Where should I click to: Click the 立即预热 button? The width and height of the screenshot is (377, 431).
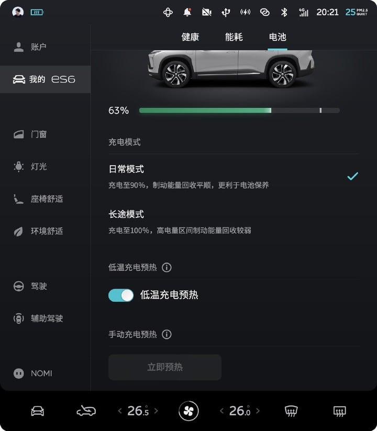click(165, 367)
